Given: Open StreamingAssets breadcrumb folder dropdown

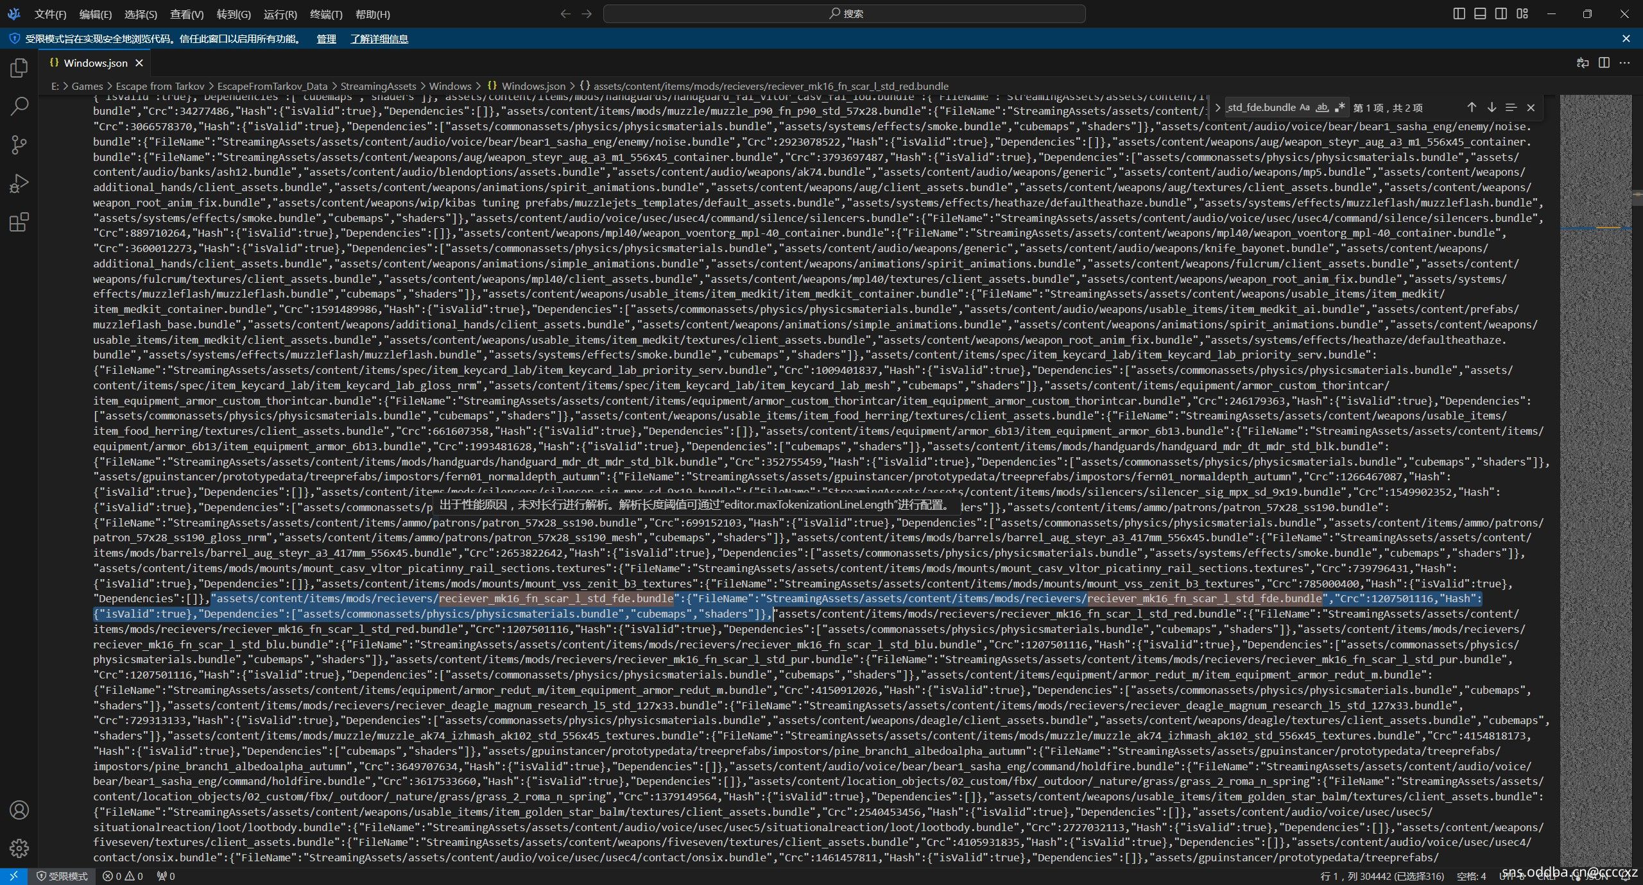Looking at the screenshot, I should coord(378,86).
